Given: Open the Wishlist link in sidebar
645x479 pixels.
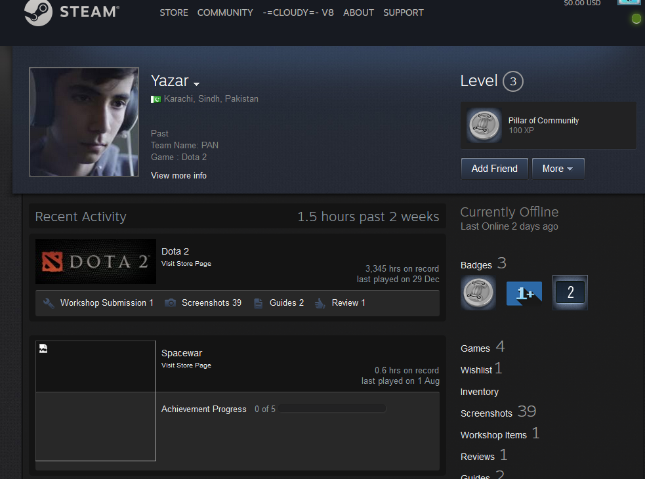Looking at the screenshot, I should pyautogui.click(x=476, y=370).
